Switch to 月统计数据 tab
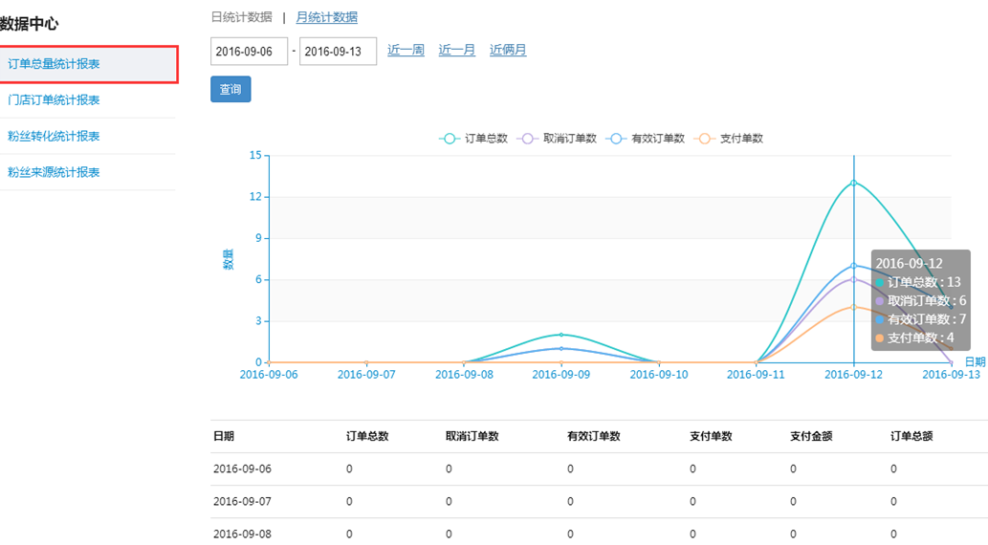 (327, 17)
